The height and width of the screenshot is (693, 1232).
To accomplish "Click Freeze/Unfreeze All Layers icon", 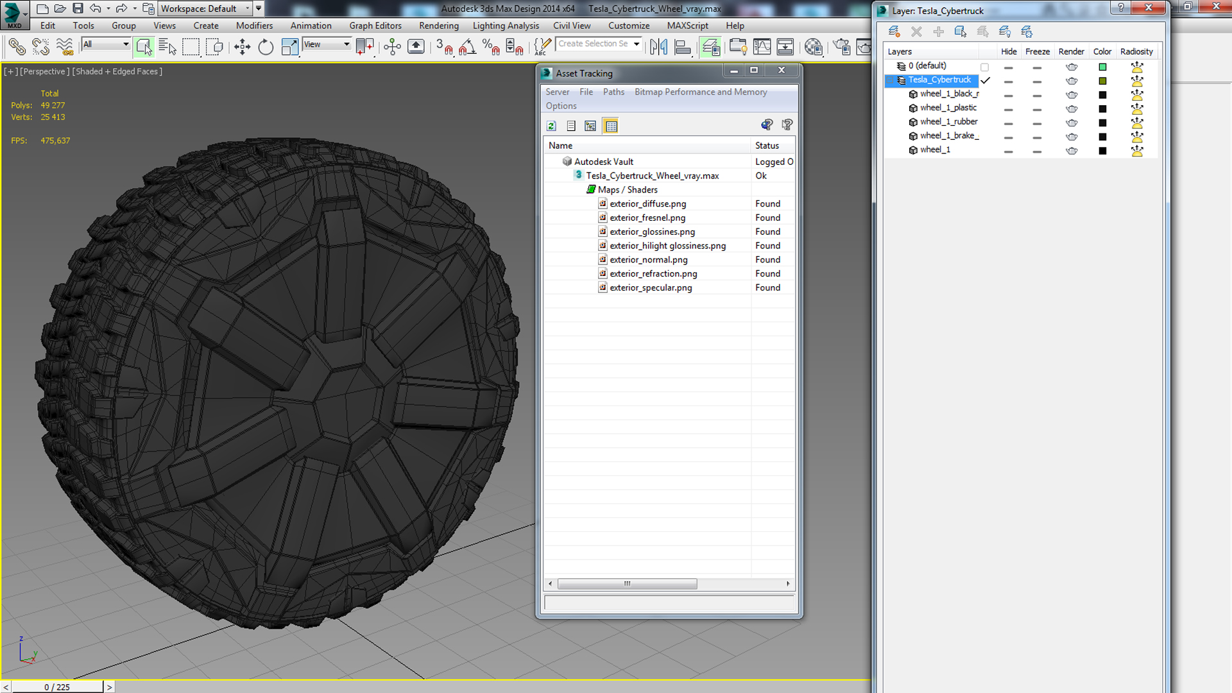I will pos(1027,31).
